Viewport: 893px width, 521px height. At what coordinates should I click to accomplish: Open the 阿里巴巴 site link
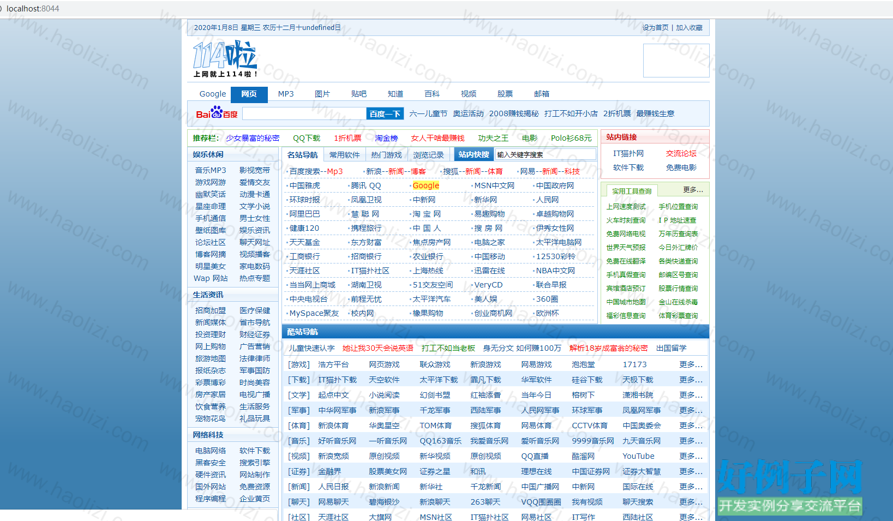coord(305,214)
